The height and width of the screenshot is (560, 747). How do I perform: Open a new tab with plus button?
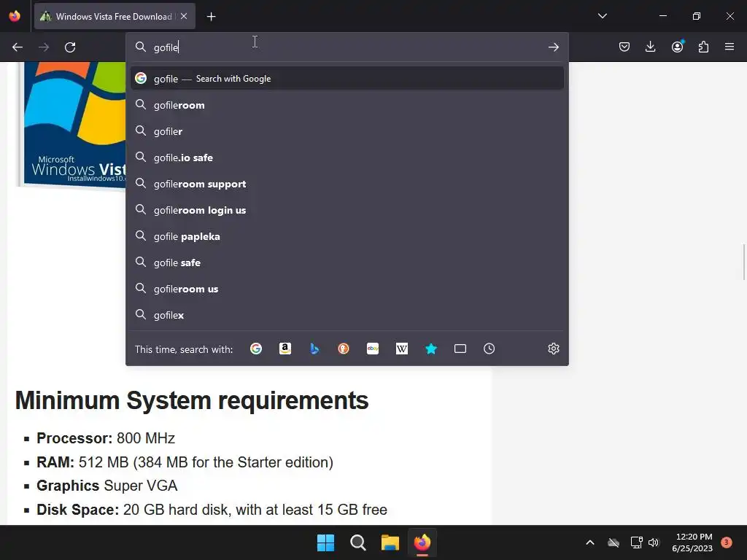tap(211, 17)
